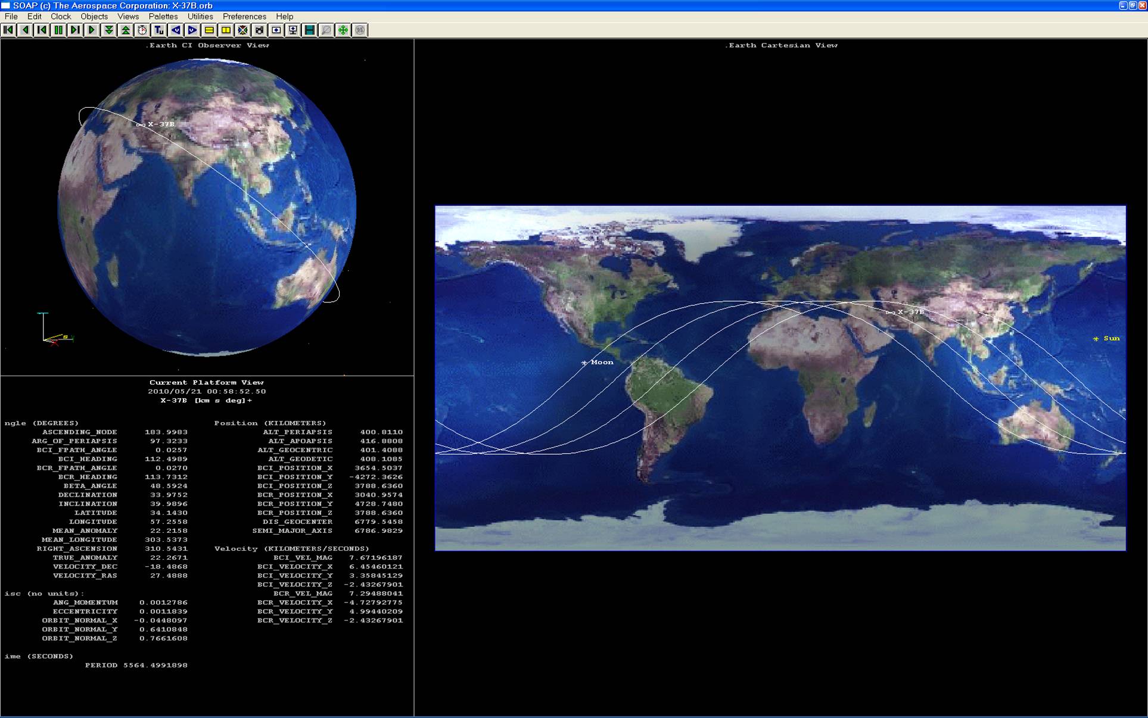
Task: Click the ALT_APOAPSIS label
Action: pos(300,441)
